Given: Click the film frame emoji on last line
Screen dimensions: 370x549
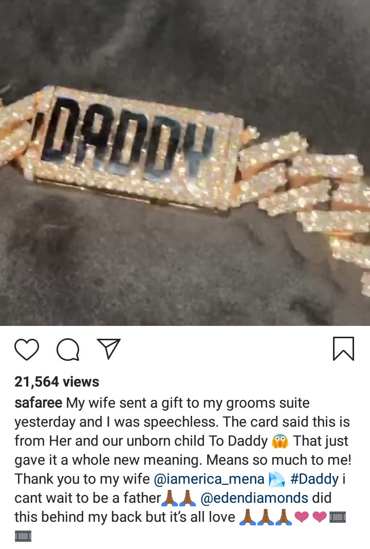Looking at the screenshot, I should click(x=23, y=536).
